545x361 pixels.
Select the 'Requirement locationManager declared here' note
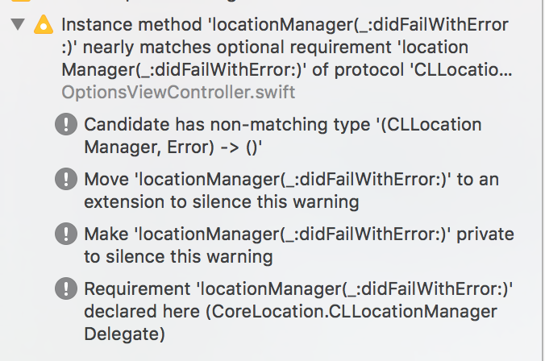pyautogui.click(x=298, y=311)
